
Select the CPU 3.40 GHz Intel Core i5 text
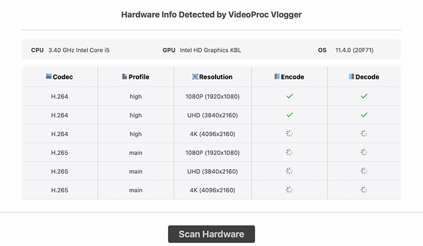coord(79,50)
